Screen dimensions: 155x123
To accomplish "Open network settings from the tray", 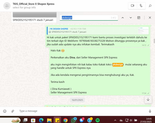I will [127, 120].
